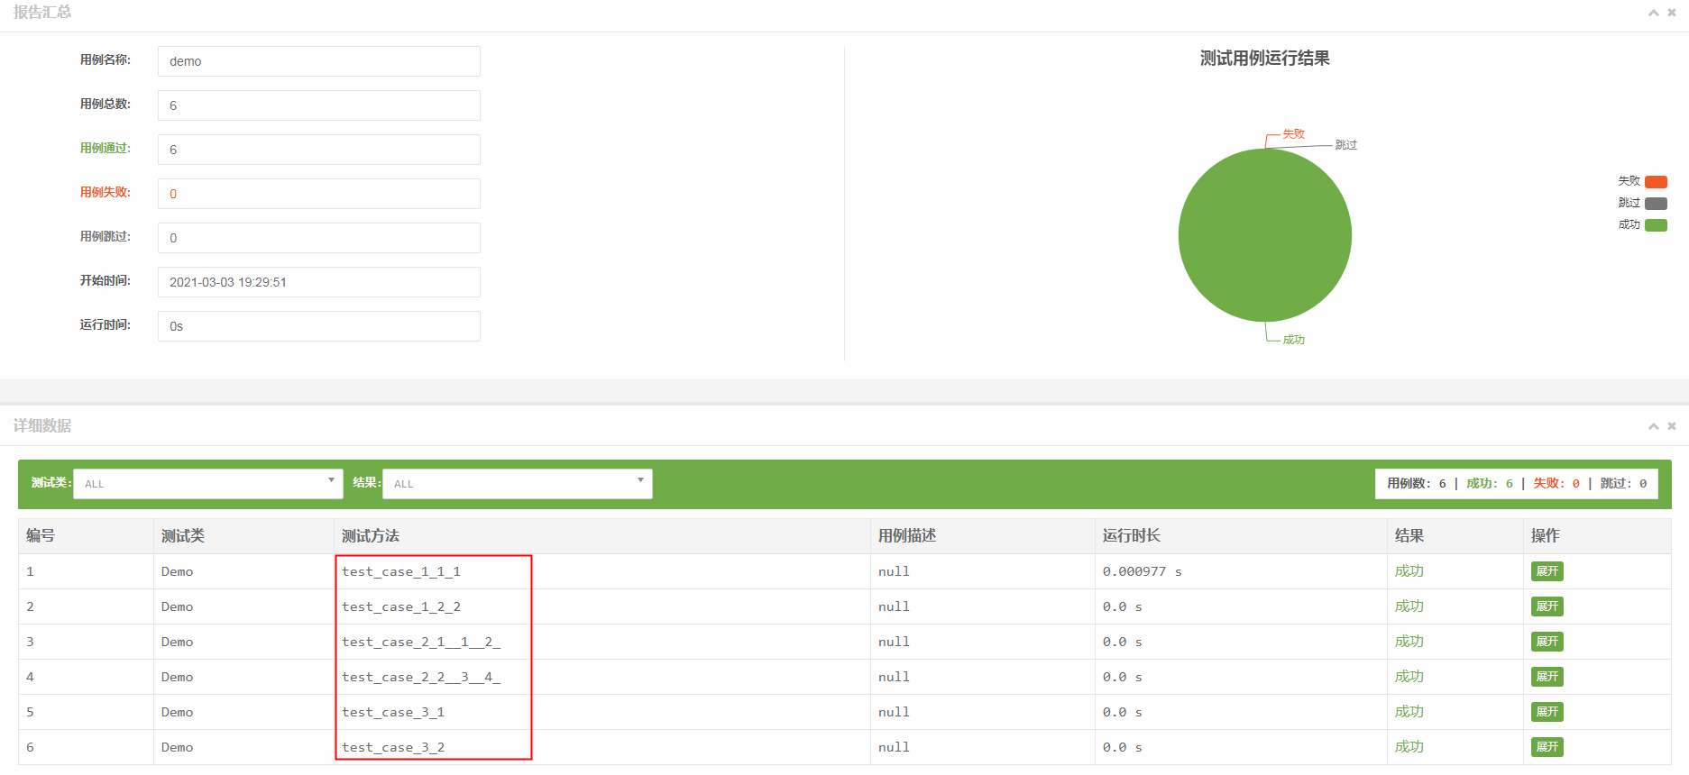Click the 用例跳过 field

coord(319,238)
